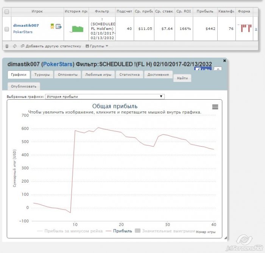Sort by the Ср. ставка column header

point(164,11)
